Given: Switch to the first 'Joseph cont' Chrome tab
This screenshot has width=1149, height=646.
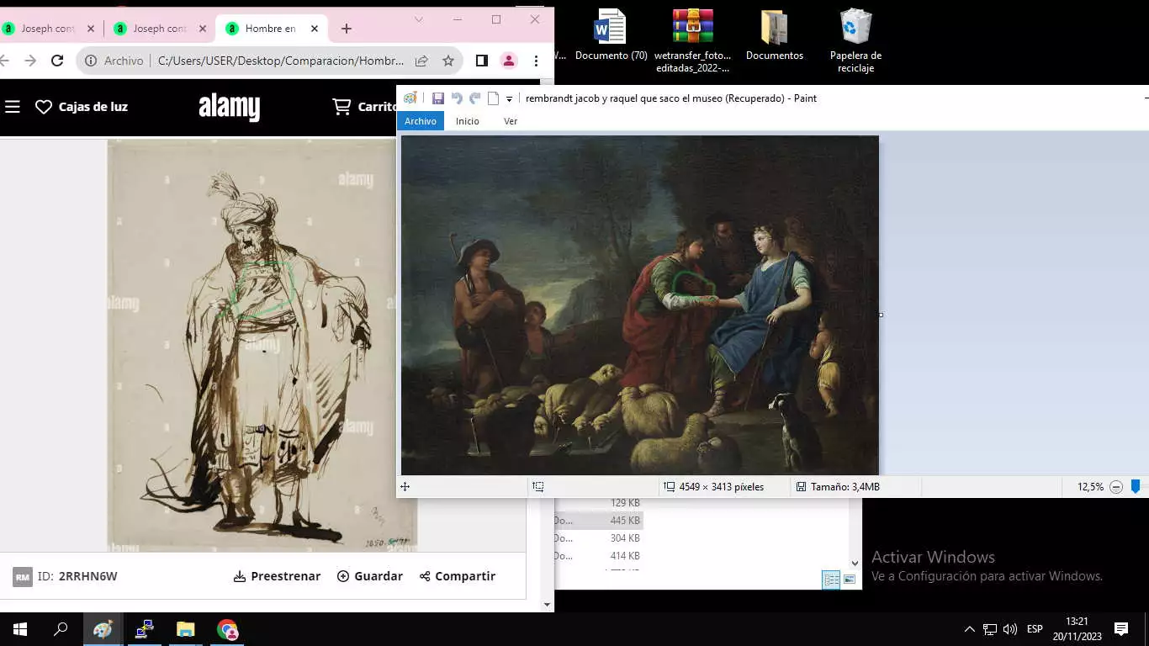Looking at the screenshot, I should pyautogui.click(x=47, y=29).
